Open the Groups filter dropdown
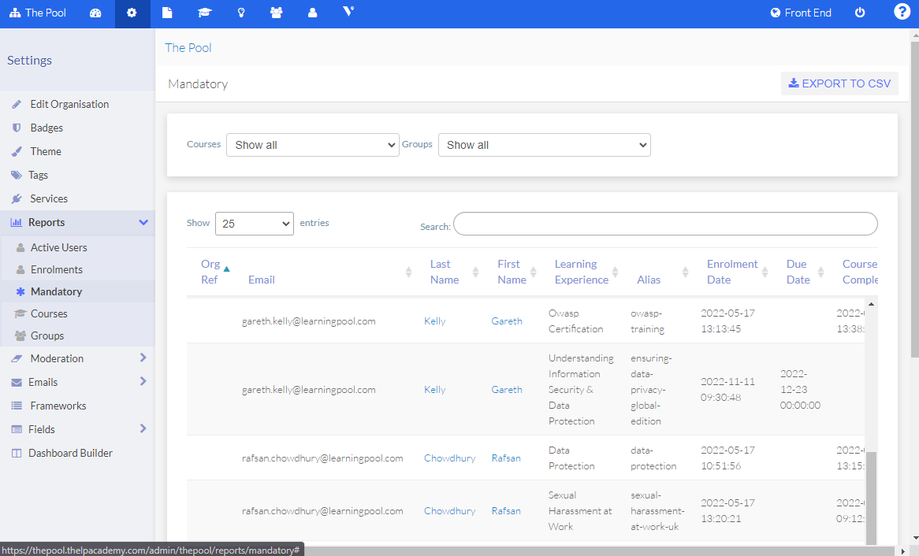This screenshot has width=919, height=556. (544, 145)
